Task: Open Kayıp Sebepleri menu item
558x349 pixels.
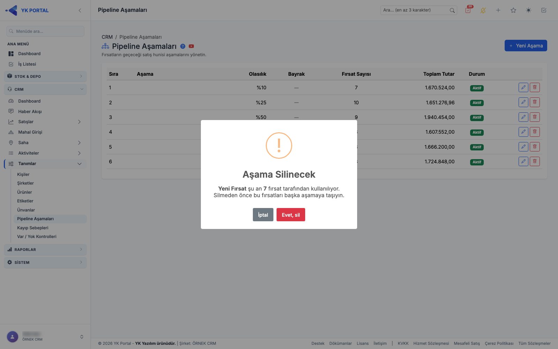Action: (x=33, y=228)
